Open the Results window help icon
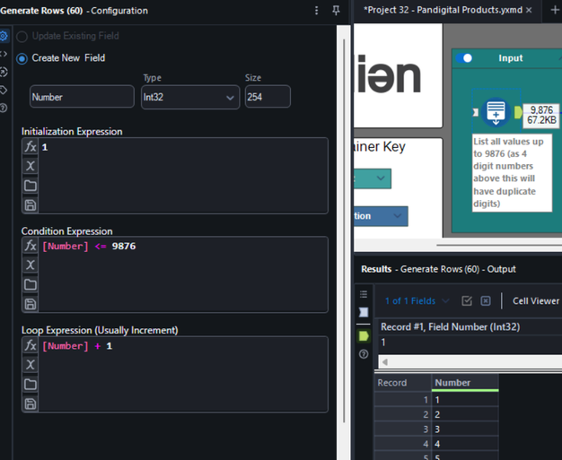Image resolution: width=562 pixels, height=460 pixels. (x=364, y=354)
